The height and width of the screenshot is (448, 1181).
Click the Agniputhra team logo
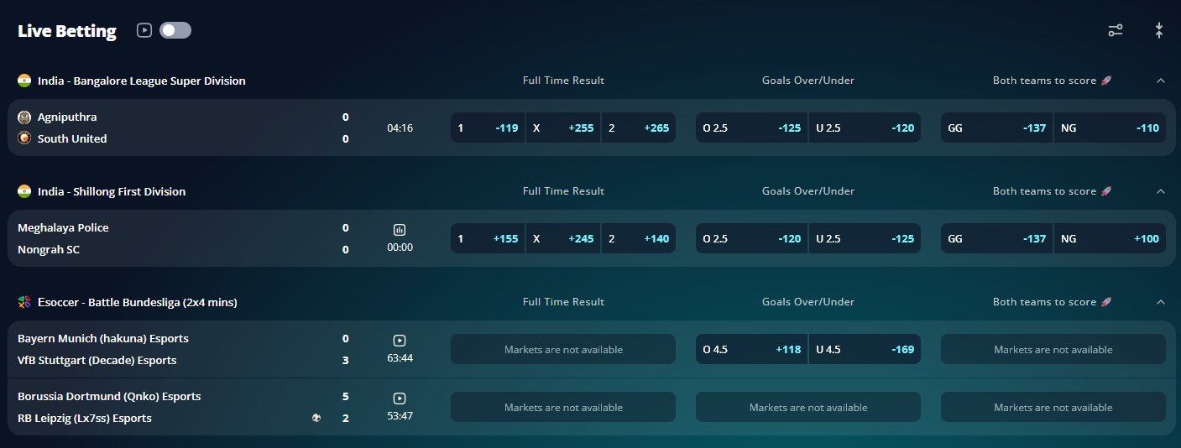(24, 117)
